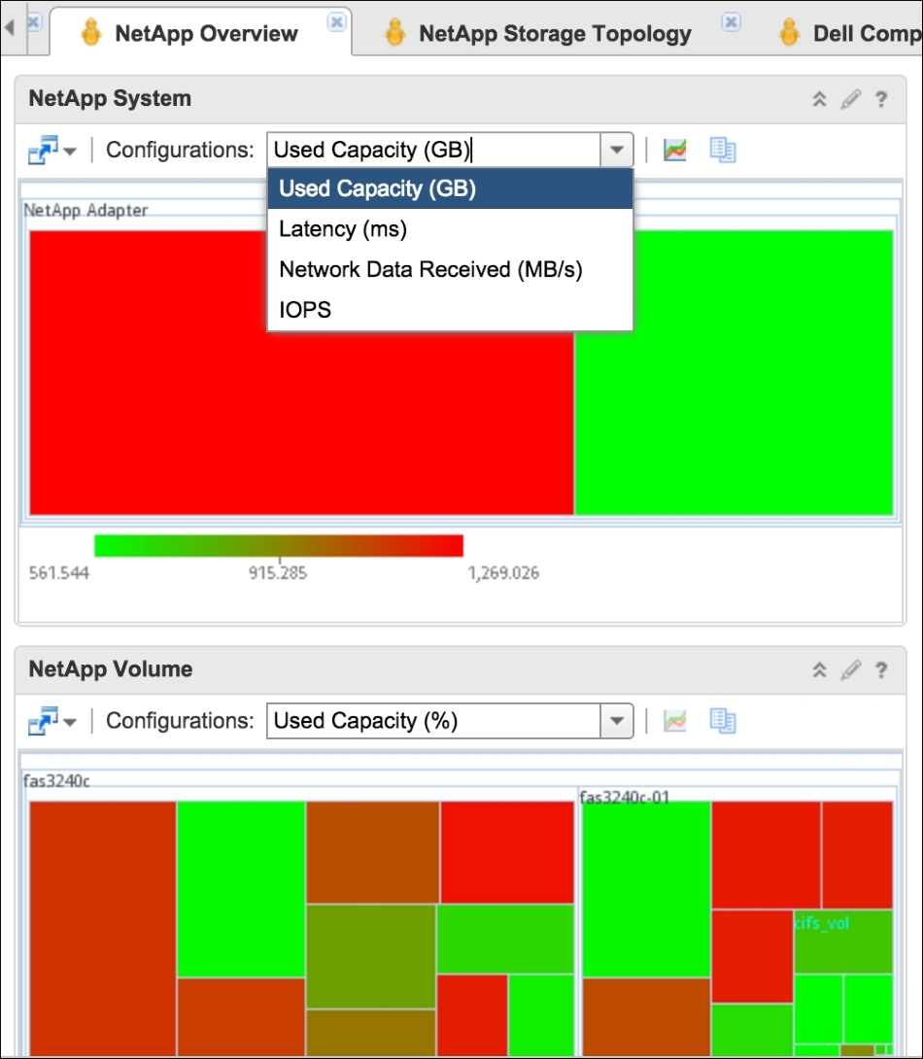Click the edit pencil on NetApp System panel
This screenshot has height=1059, width=923.
click(x=849, y=98)
